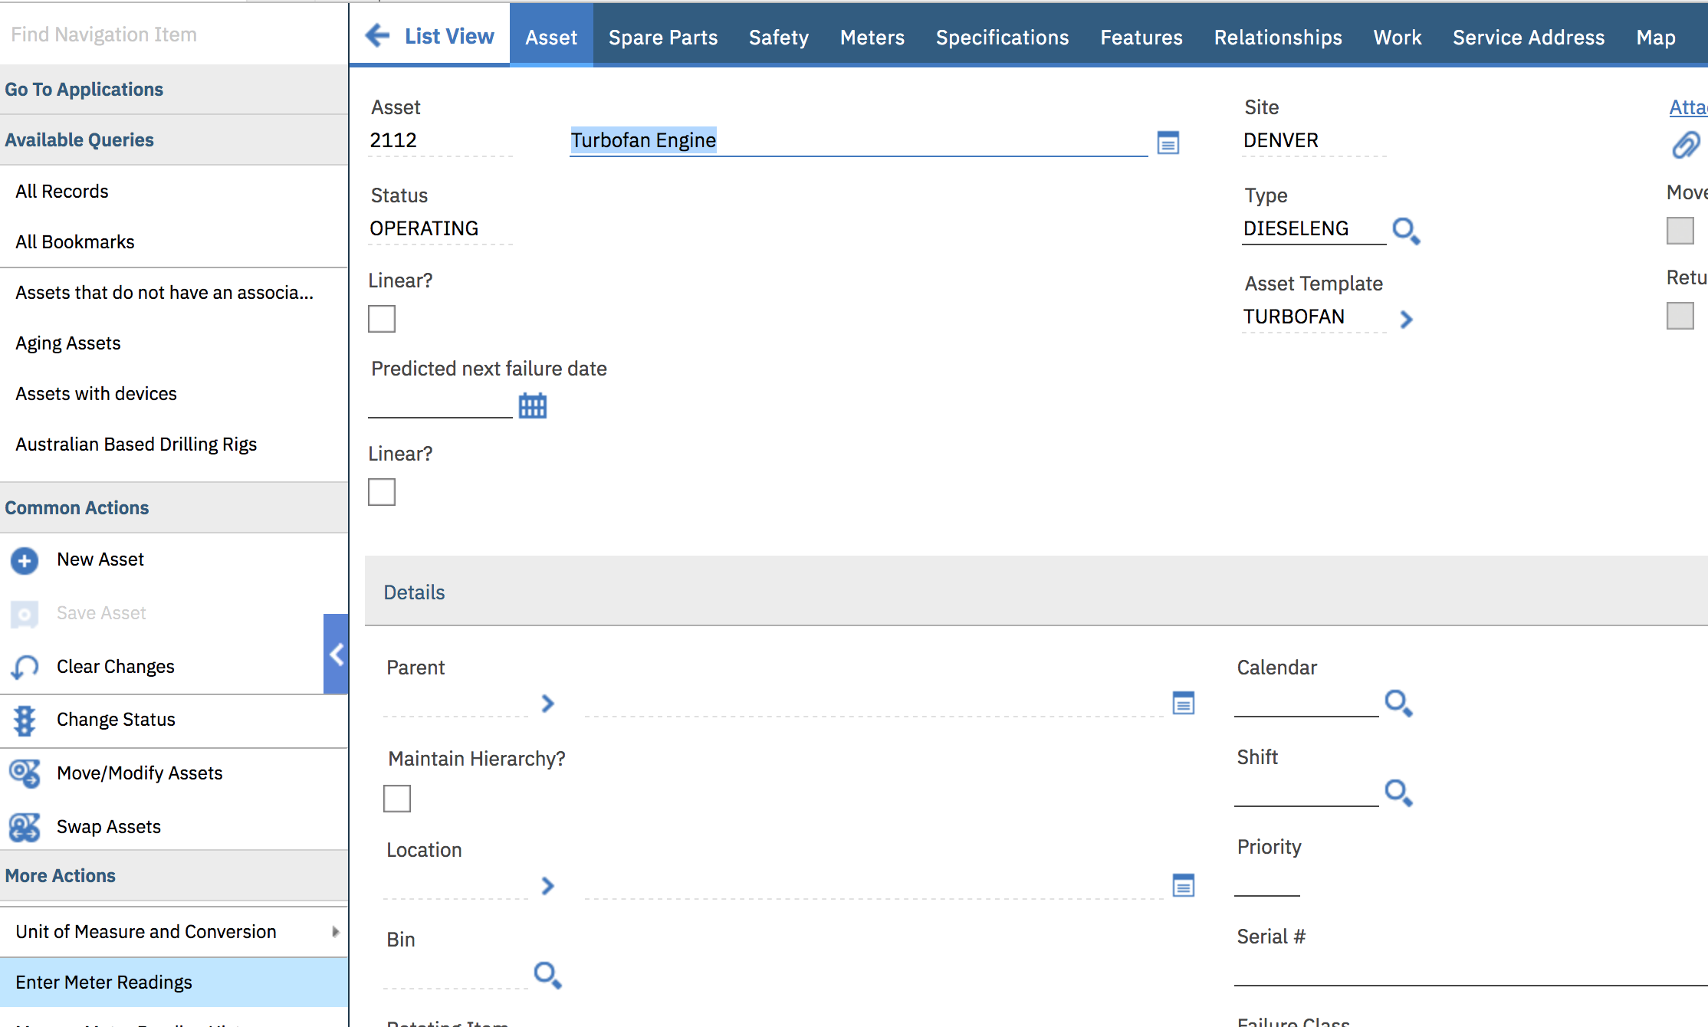
Task: Click the Shift input field
Action: 1306,792
